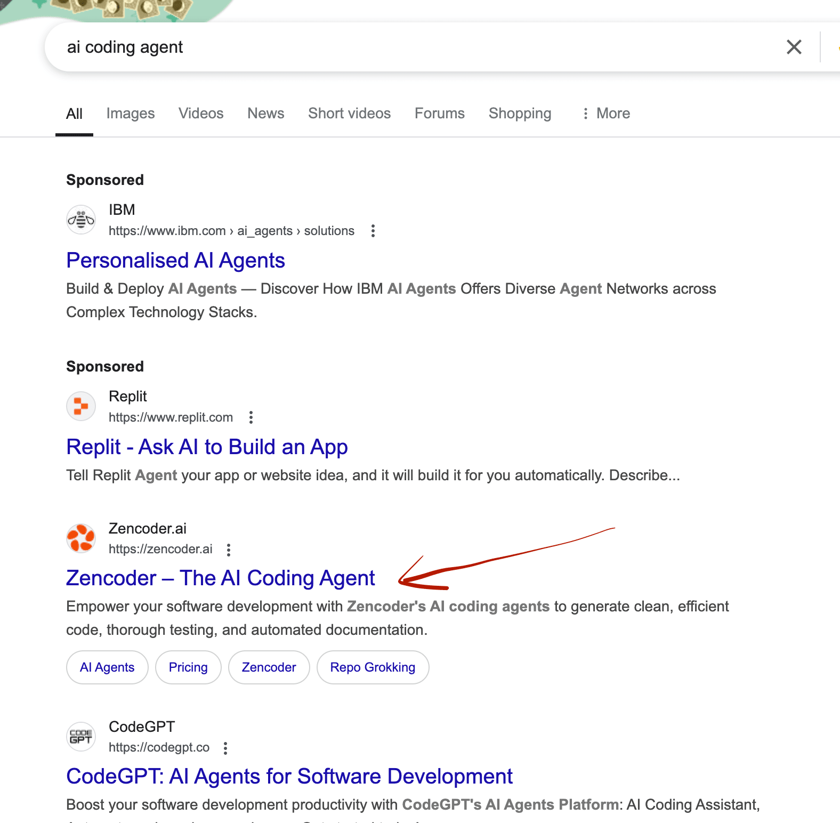
Task: Expand the More search filters menu
Action: point(606,114)
